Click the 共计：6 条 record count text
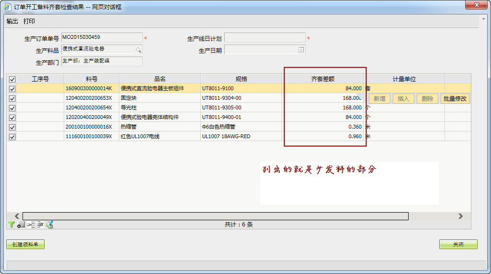This screenshot has width=491, height=274. [x=239, y=225]
